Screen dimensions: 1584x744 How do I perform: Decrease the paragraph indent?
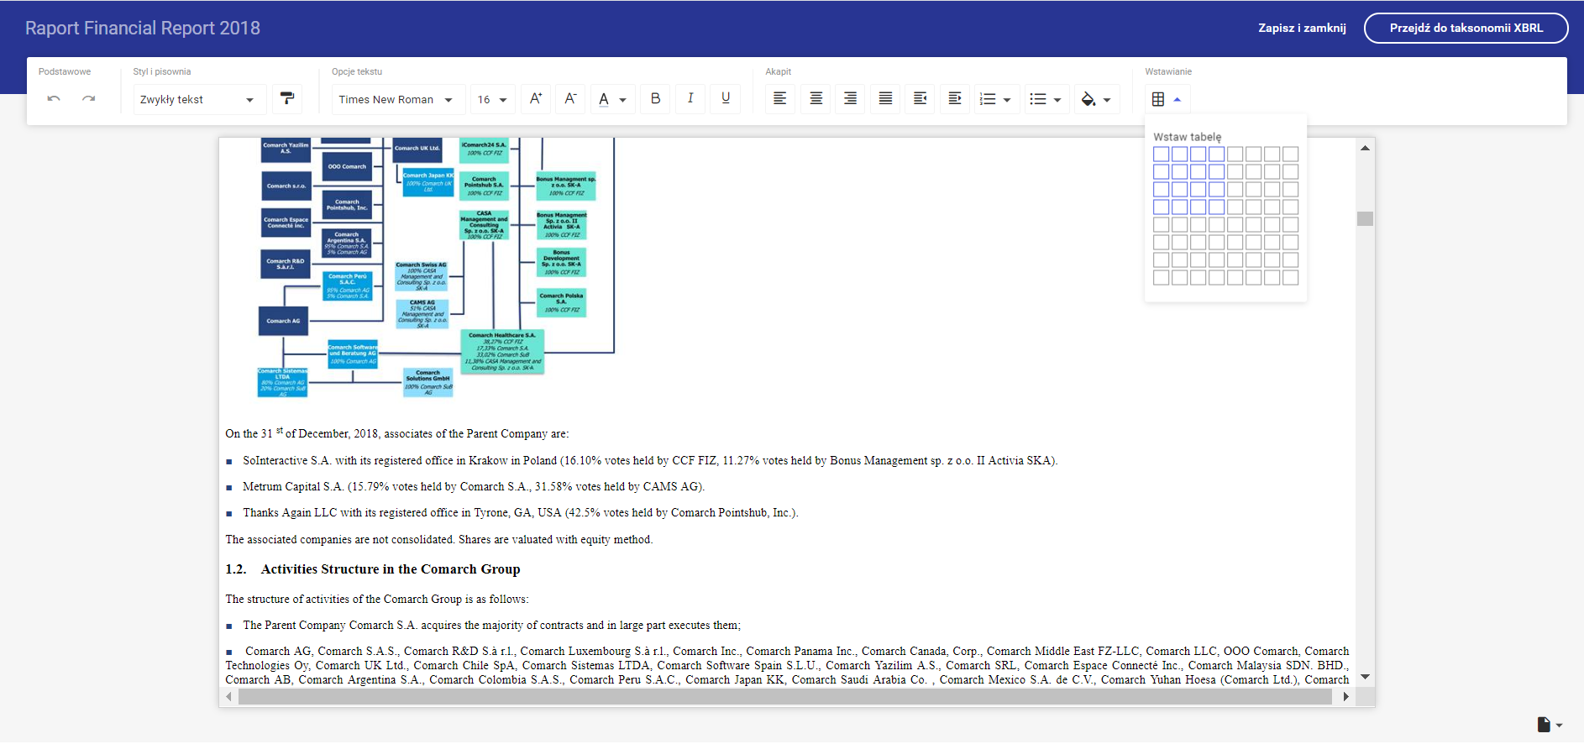tap(921, 99)
